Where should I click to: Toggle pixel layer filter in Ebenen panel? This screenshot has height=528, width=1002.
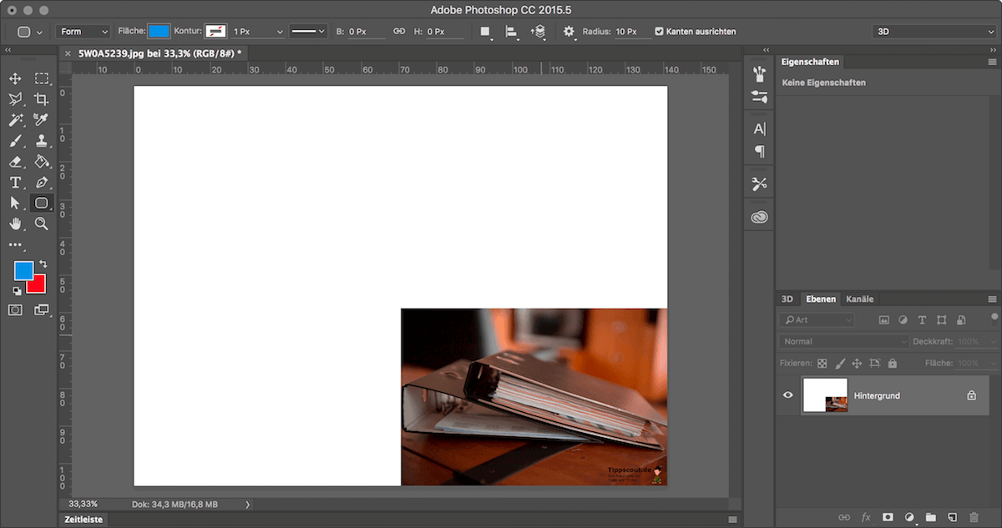(x=884, y=320)
